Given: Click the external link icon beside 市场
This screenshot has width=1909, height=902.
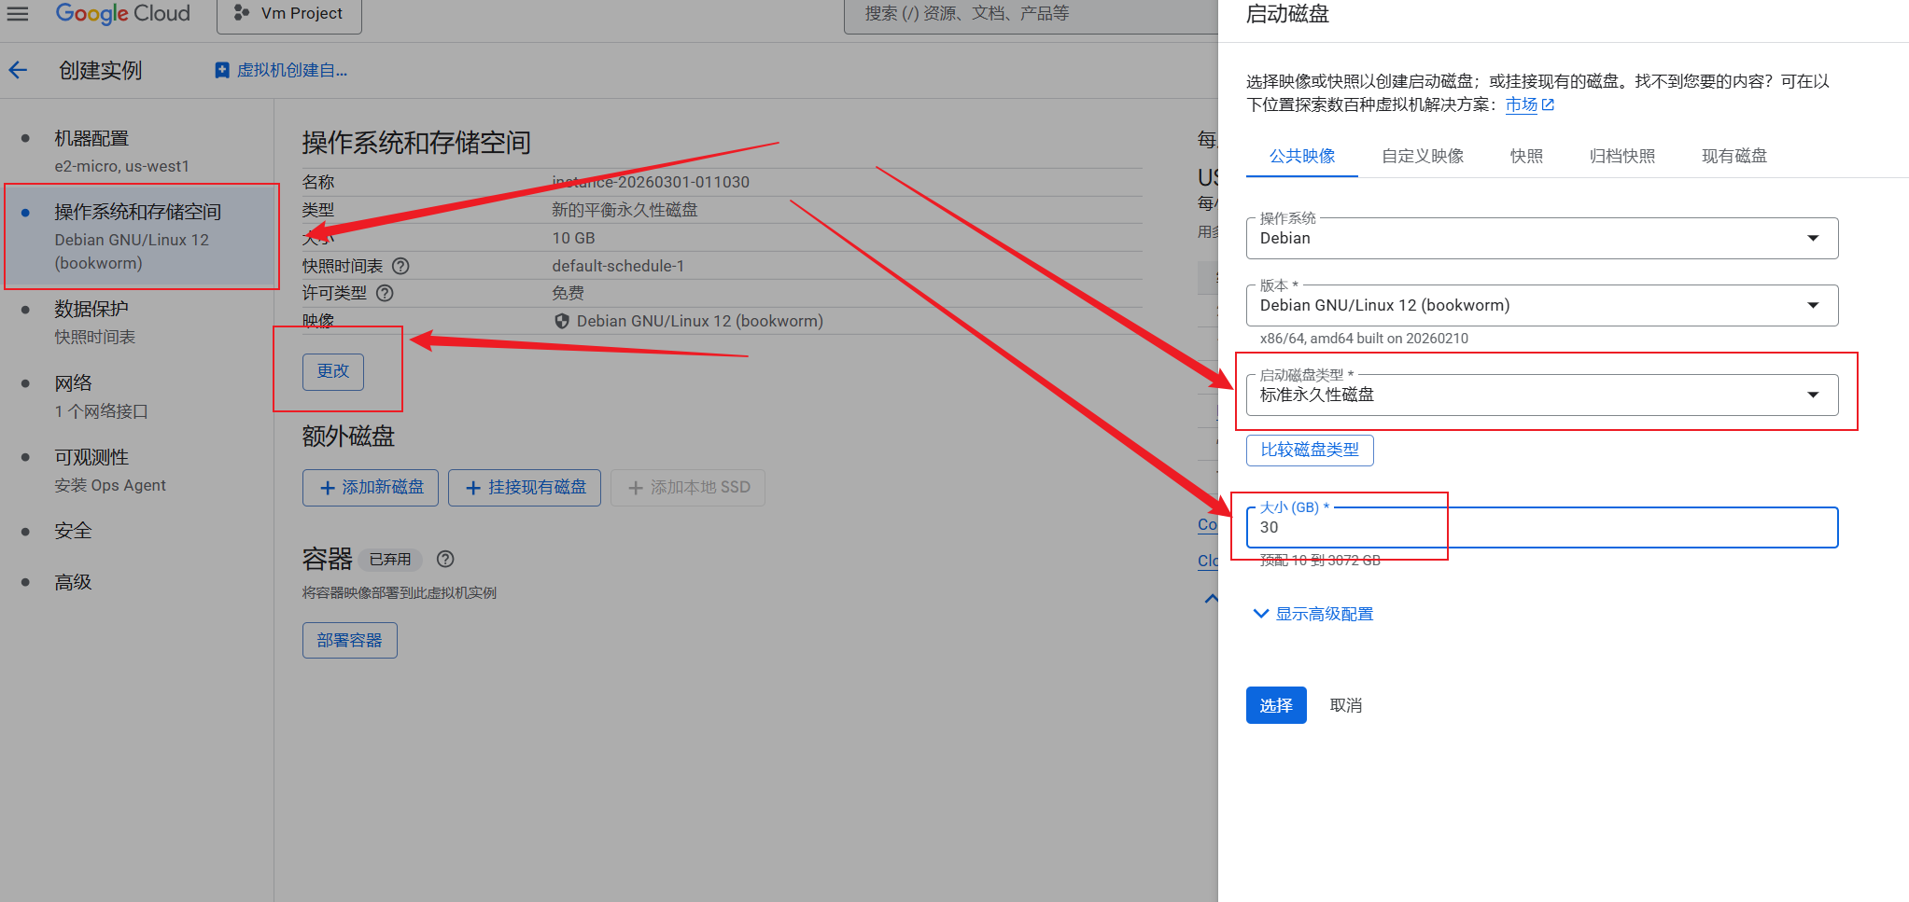Looking at the screenshot, I should 1549,104.
